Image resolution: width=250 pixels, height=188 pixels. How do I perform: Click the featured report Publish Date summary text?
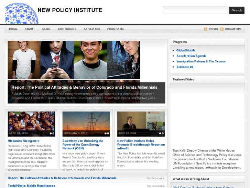click(x=84, y=96)
